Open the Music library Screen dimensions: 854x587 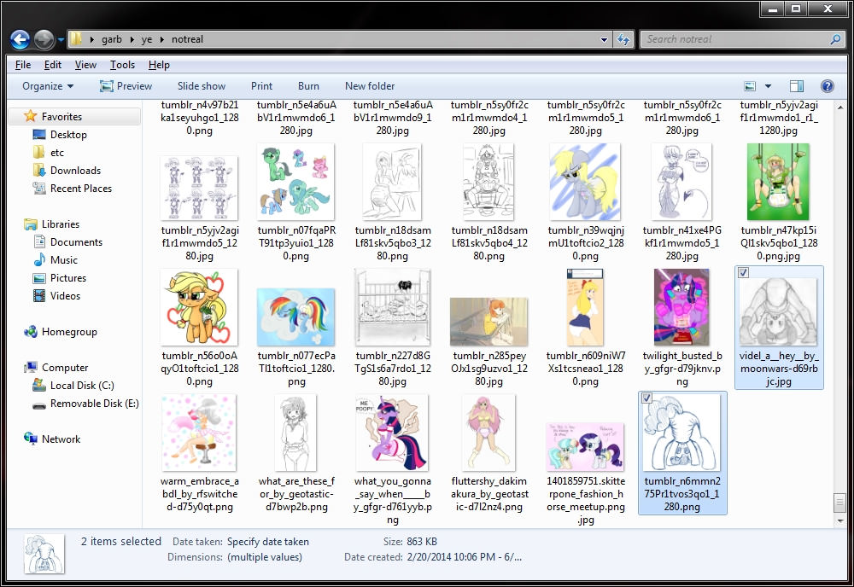(64, 260)
